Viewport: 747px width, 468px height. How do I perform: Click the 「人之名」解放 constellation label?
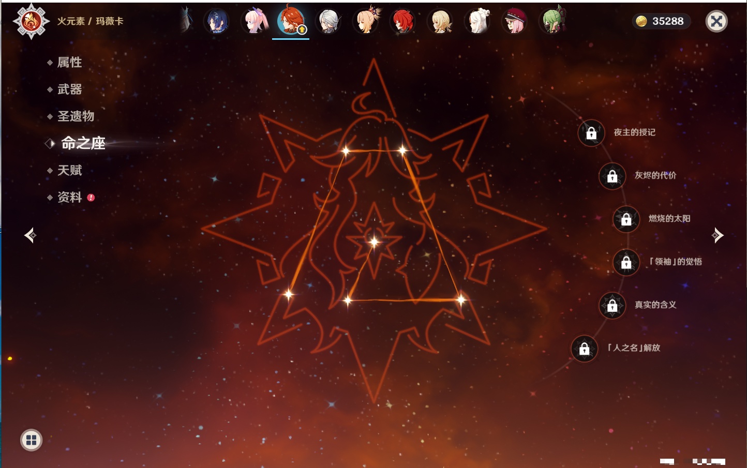click(x=634, y=348)
